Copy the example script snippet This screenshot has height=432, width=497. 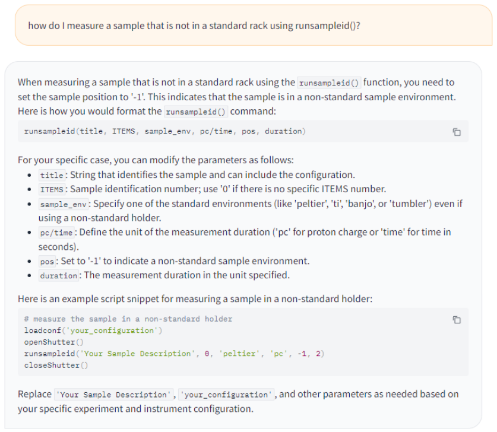[x=456, y=320]
